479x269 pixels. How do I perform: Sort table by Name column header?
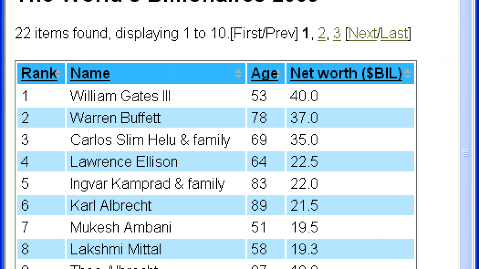90,73
